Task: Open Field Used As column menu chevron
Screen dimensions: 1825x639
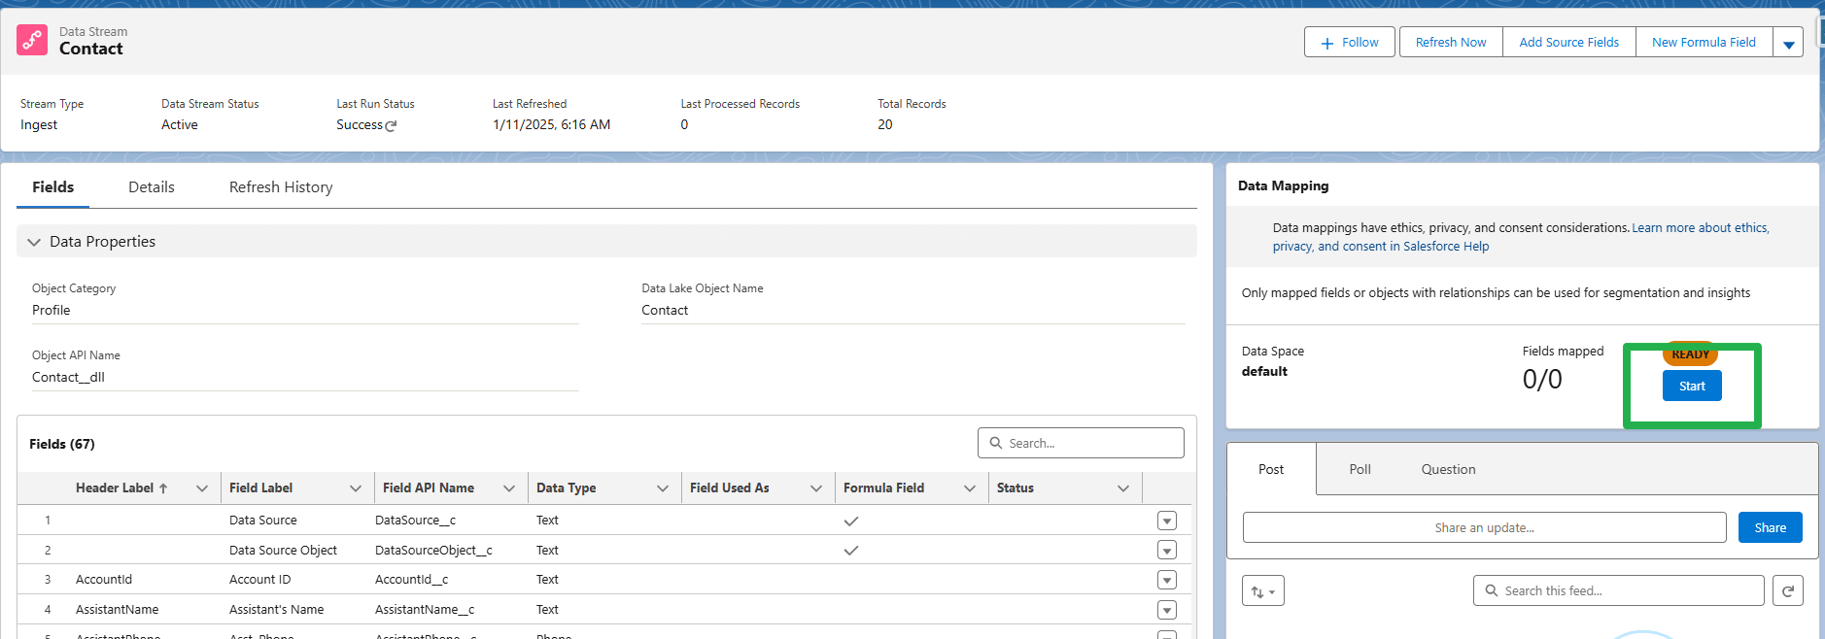Action: click(x=816, y=488)
